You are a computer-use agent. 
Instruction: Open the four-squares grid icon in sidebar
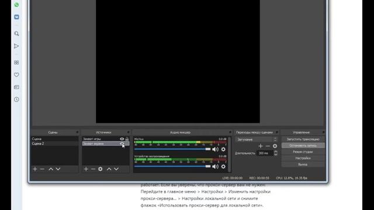pos(16,62)
